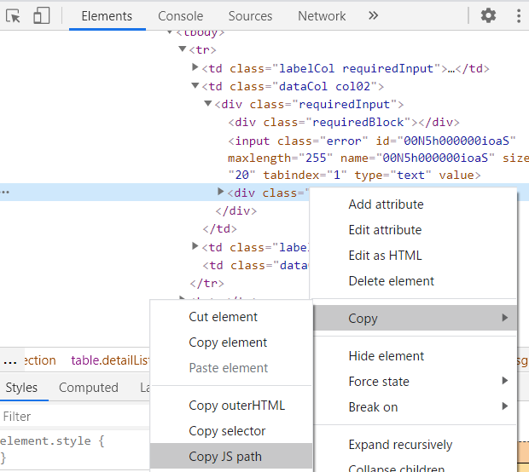This screenshot has width=529, height=472.
Task: Collapse the td dataCol col02 node
Action: tap(195, 85)
